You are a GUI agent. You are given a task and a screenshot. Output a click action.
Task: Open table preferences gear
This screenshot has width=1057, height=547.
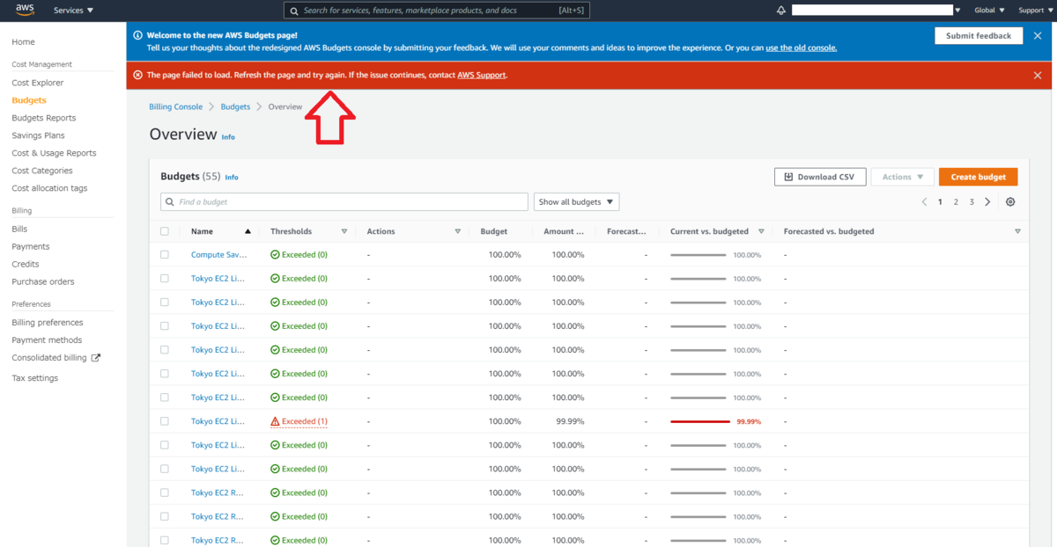coord(1010,202)
